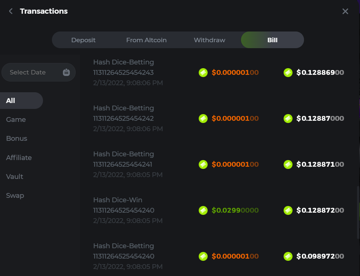
Task: Show Affiliate transactions
Action: 19,158
